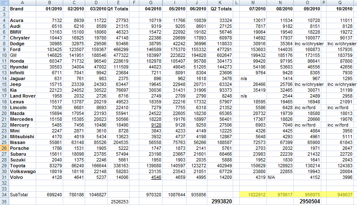
Task: Select January subtotal 699240
Action: (49, 195)
